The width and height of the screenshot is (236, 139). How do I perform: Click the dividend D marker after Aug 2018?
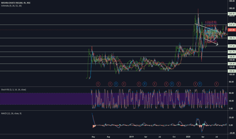(x=116, y=84)
